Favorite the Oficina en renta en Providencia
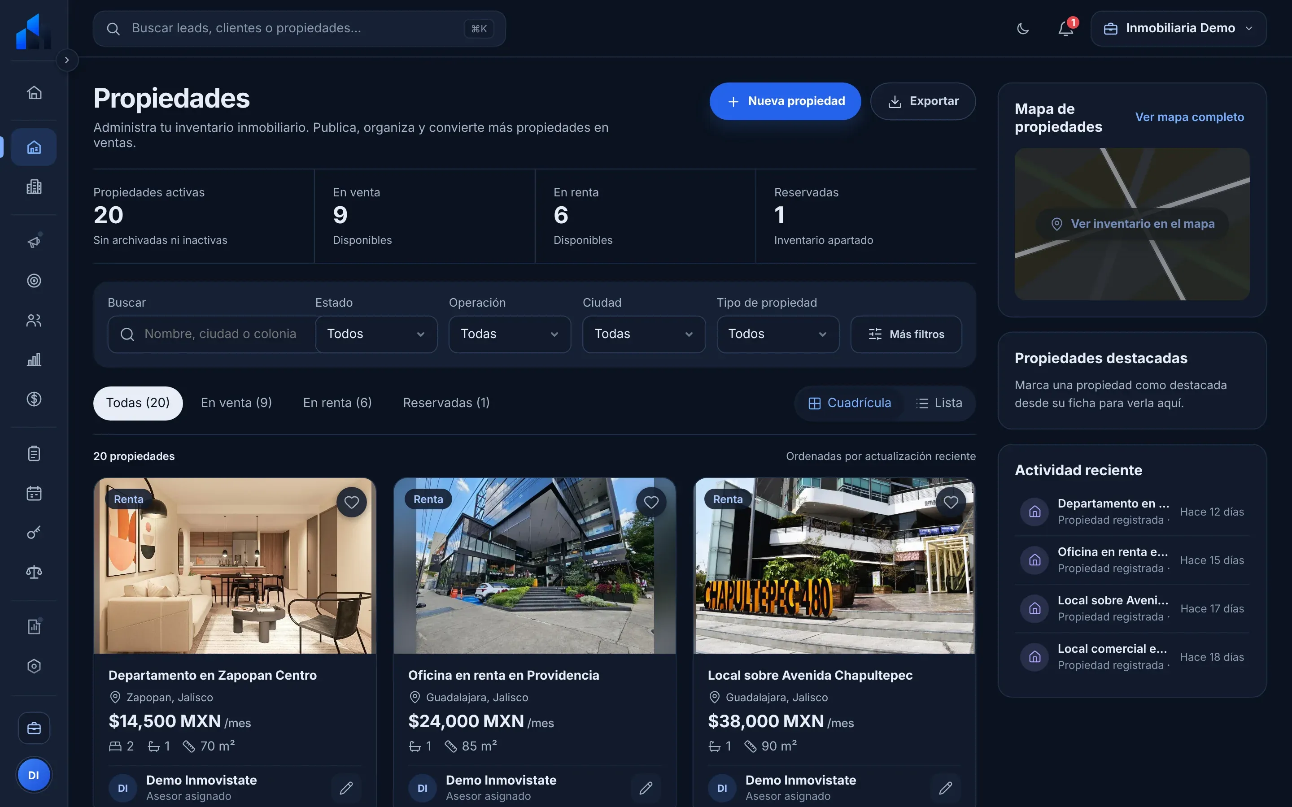This screenshot has width=1292, height=807. point(651,502)
